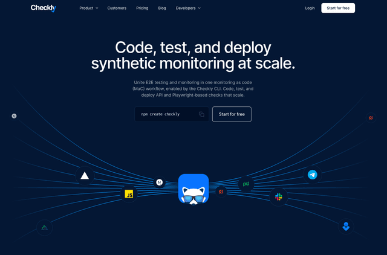Click the small red icon at far right edge
387x255 pixels.
click(371, 118)
